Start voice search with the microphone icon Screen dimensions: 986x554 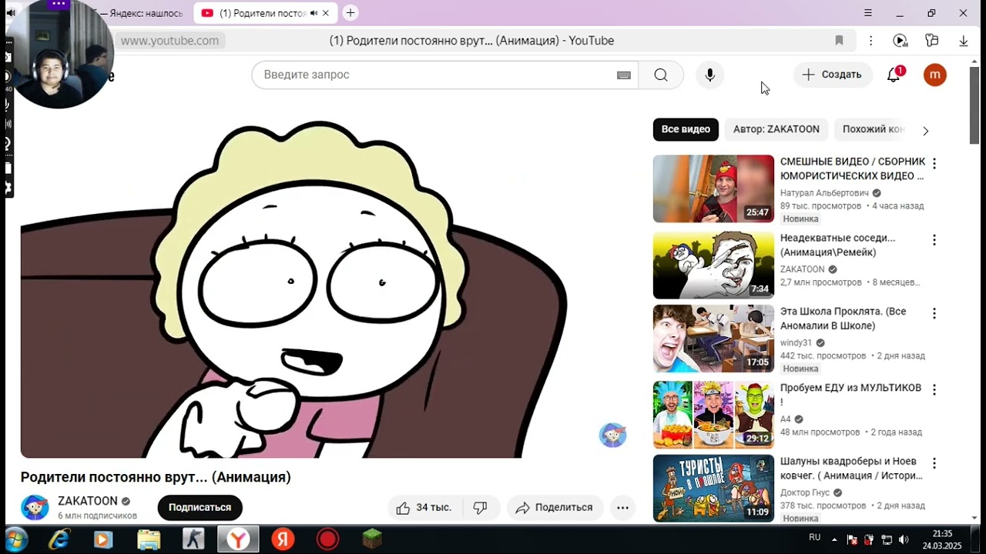click(710, 75)
